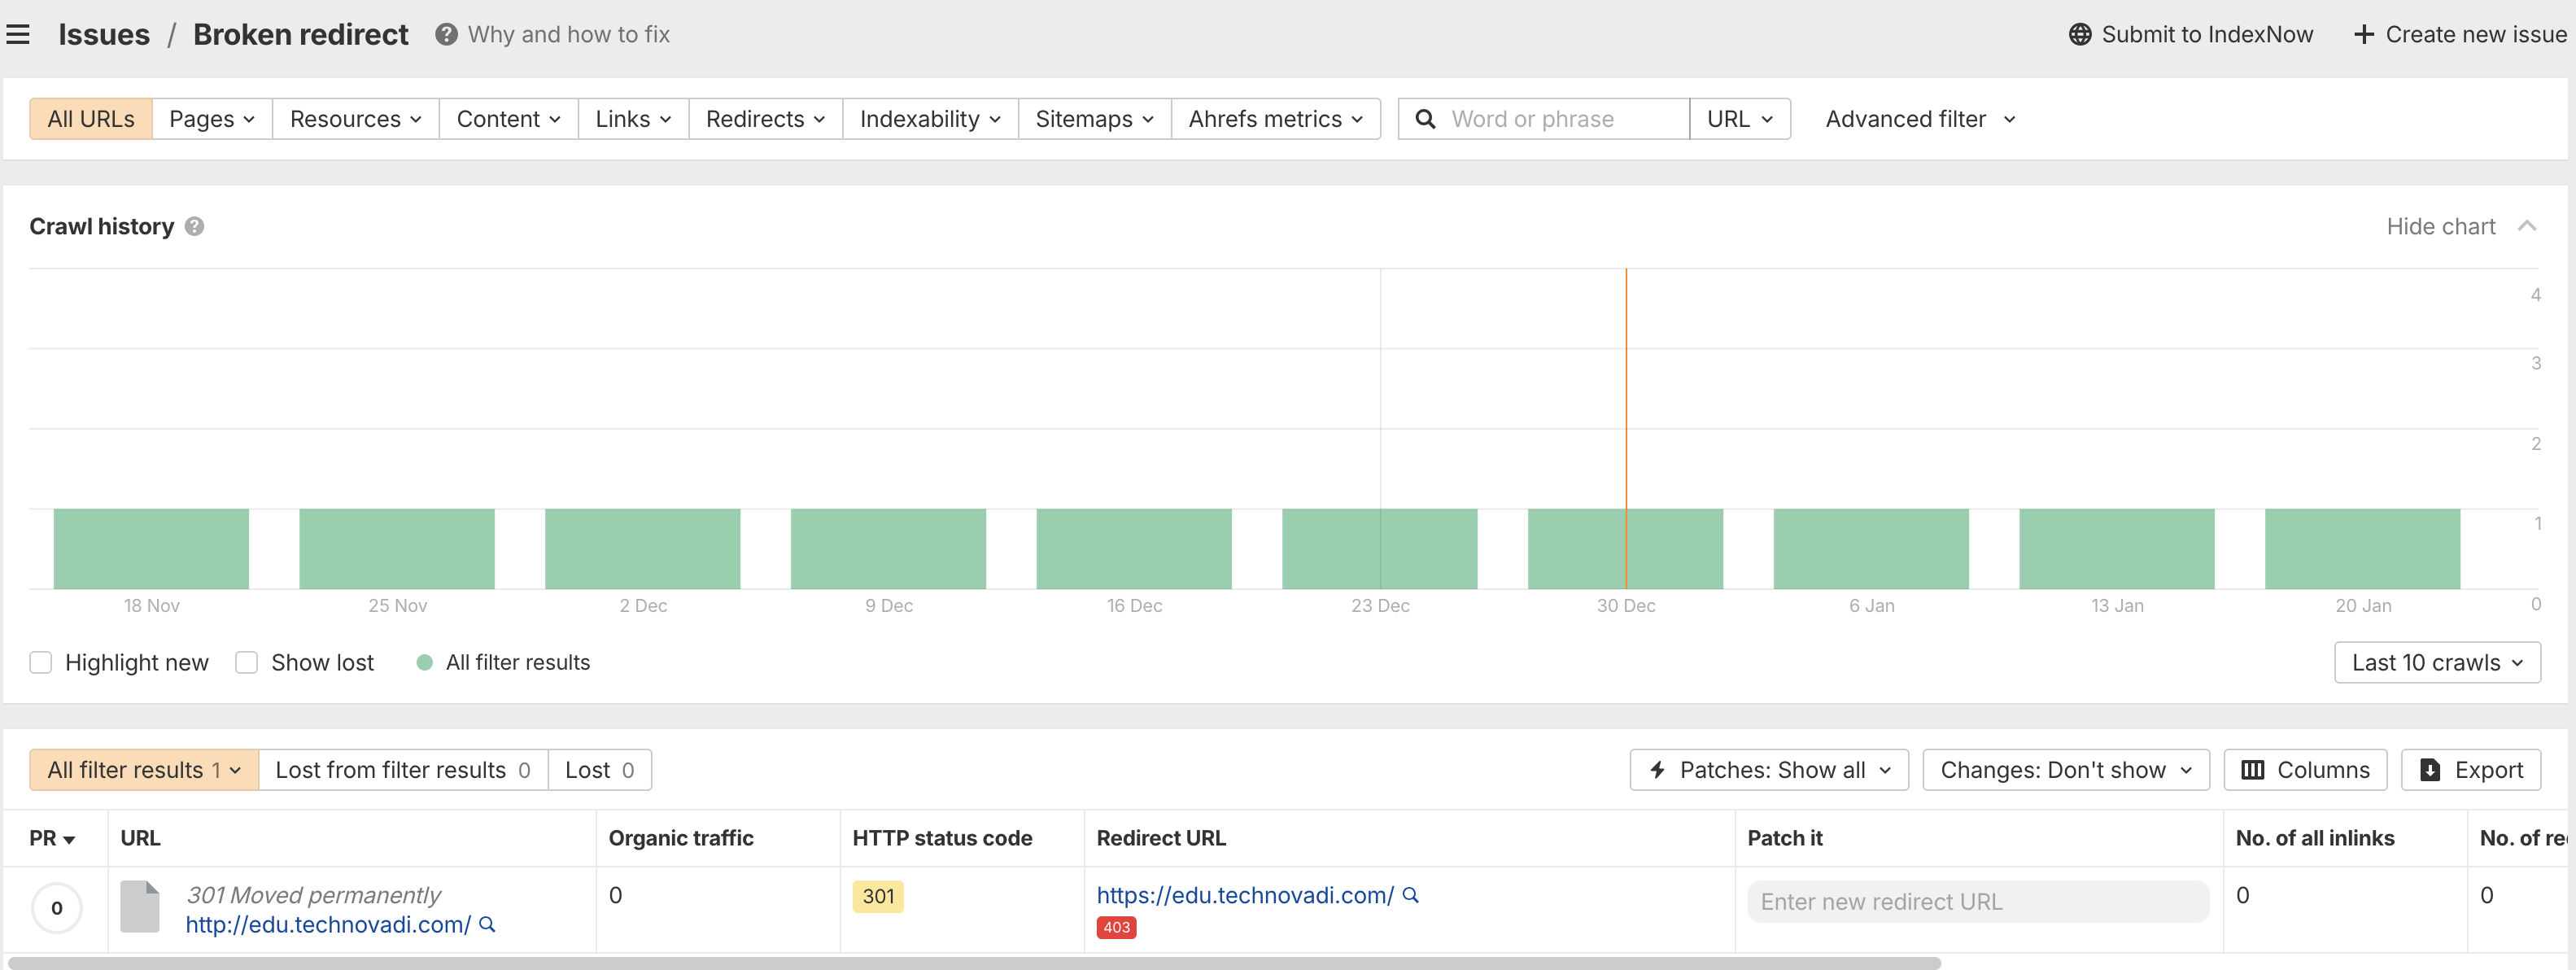Expand the Pages filter dropdown
The height and width of the screenshot is (970, 2576).
[x=212, y=119]
